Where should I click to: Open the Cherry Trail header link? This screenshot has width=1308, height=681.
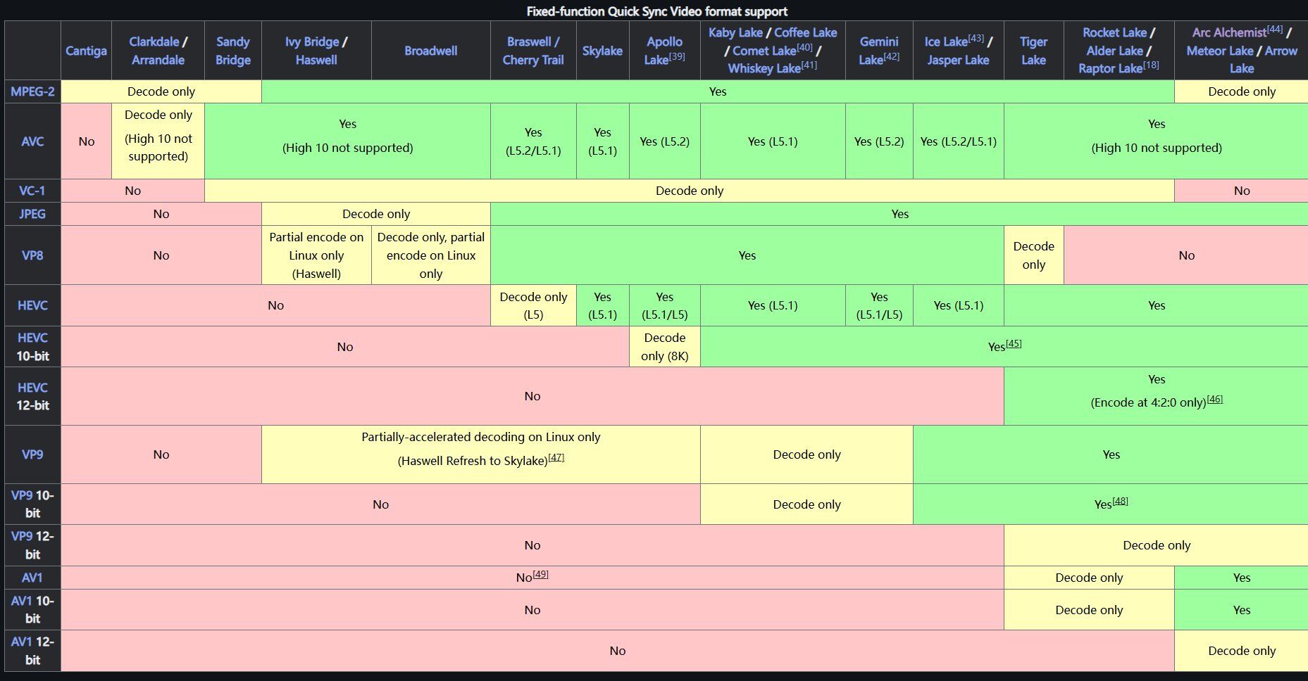click(x=533, y=60)
